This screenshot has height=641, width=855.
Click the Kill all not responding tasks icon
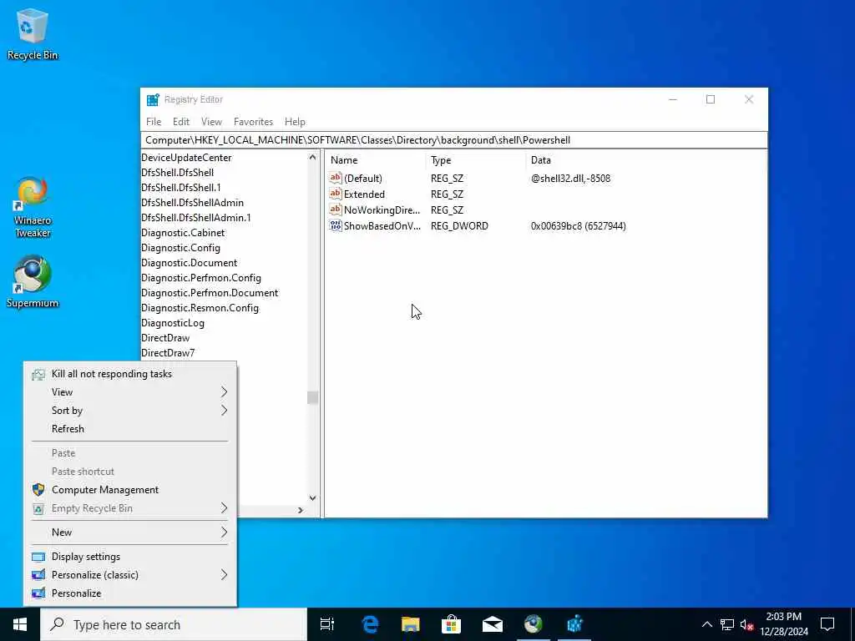click(38, 374)
